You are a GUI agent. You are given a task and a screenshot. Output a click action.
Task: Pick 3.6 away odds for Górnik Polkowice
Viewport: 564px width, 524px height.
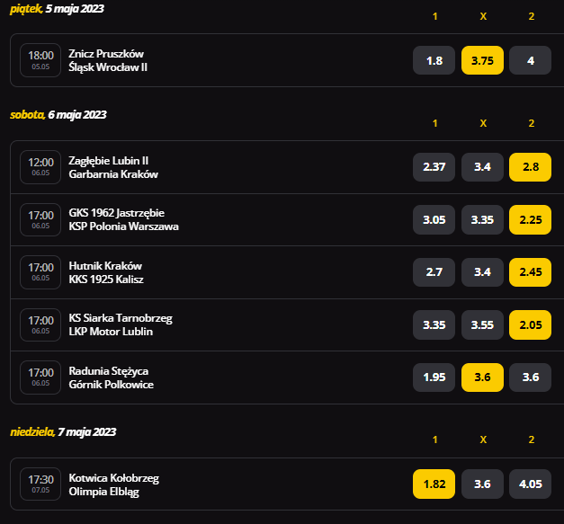coord(530,377)
